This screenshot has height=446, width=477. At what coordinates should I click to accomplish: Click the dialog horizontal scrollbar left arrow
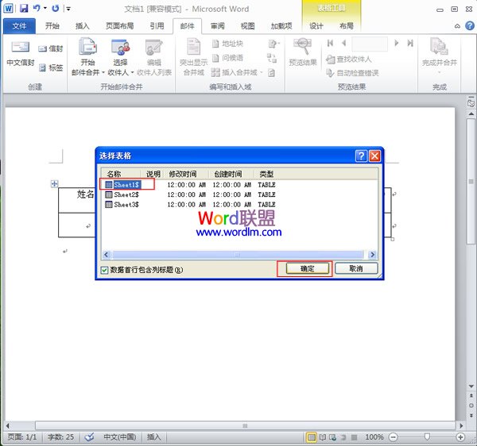(x=107, y=255)
